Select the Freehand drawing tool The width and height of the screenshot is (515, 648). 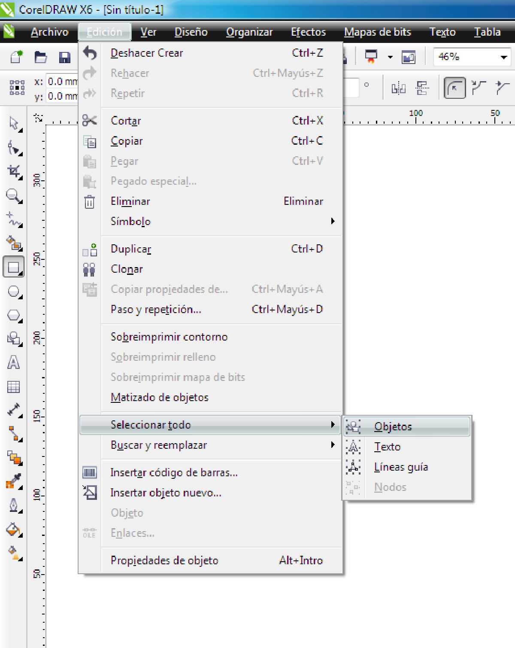click(x=14, y=219)
